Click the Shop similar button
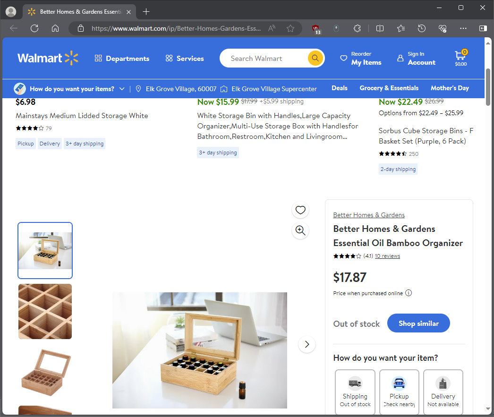Image resolution: width=494 pixels, height=417 pixels. (418, 323)
